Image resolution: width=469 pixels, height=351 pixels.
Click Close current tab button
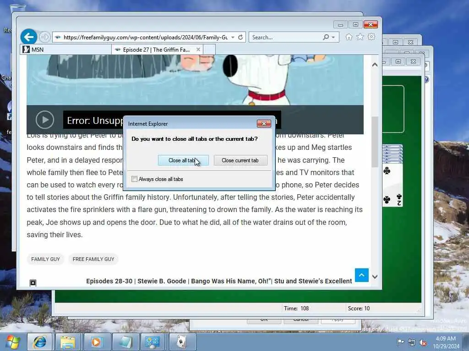point(240,160)
